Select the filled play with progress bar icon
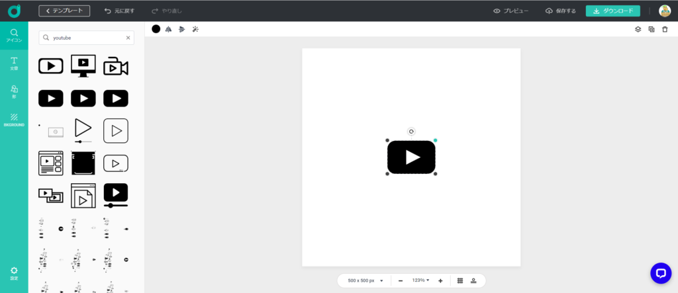The height and width of the screenshot is (293, 678). point(116,196)
